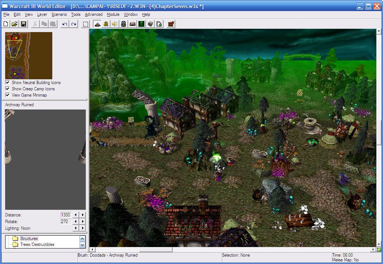Activate the selection brush icon

[x=85, y=24]
